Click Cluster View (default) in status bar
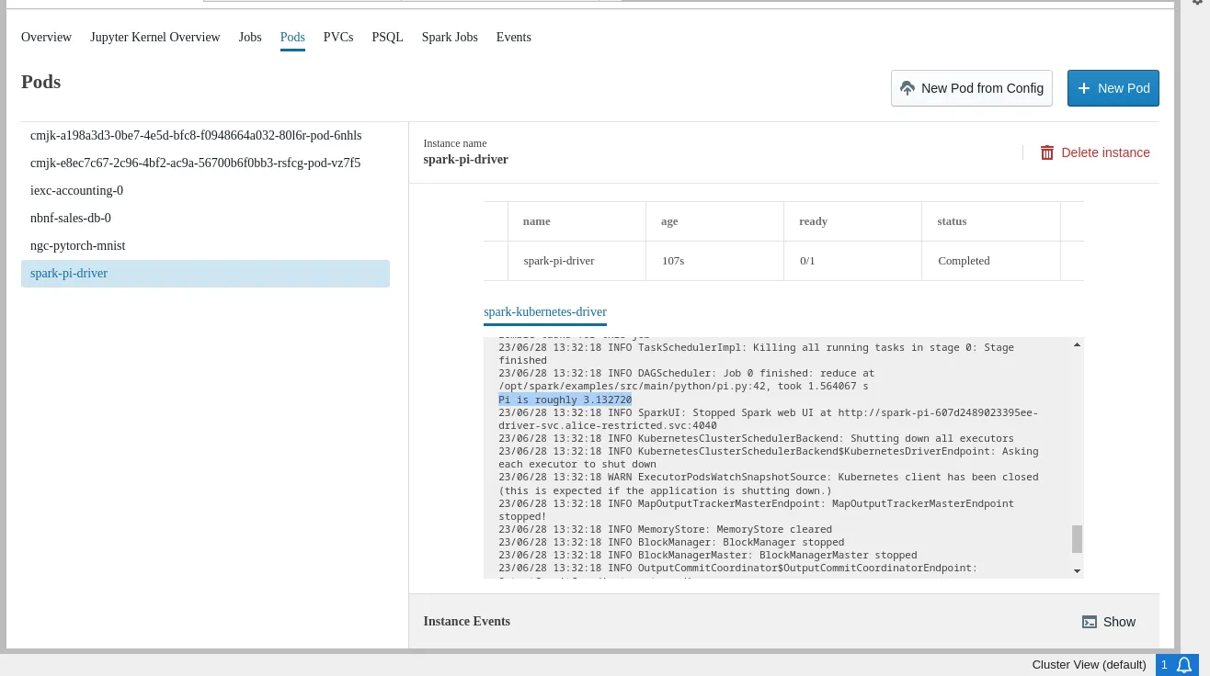1210x676 pixels. 1089,665
